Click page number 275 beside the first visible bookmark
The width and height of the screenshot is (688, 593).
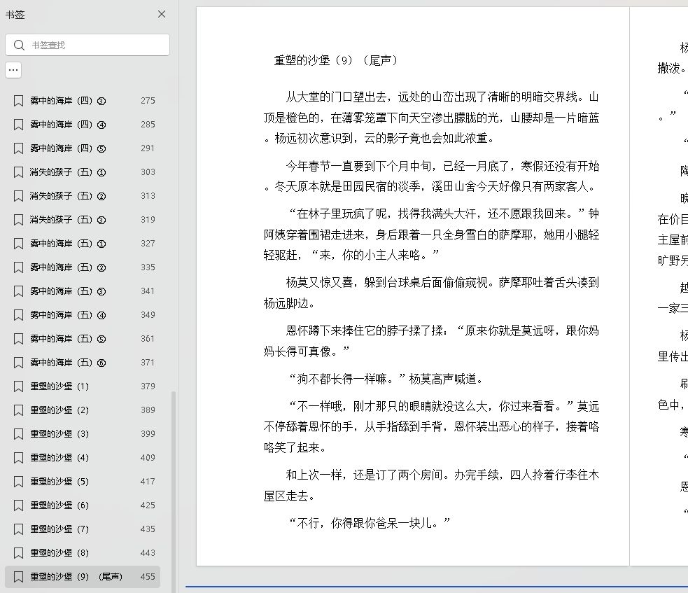[x=148, y=100]
